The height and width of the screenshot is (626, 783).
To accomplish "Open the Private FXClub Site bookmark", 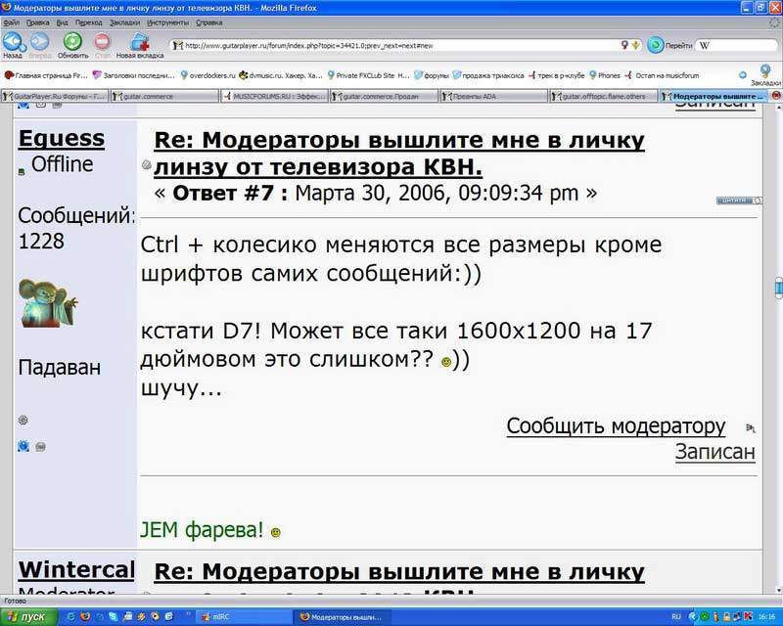I will 369,75.
